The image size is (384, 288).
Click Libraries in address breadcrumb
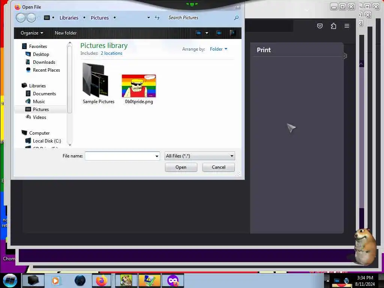click(x=69, y=18)
